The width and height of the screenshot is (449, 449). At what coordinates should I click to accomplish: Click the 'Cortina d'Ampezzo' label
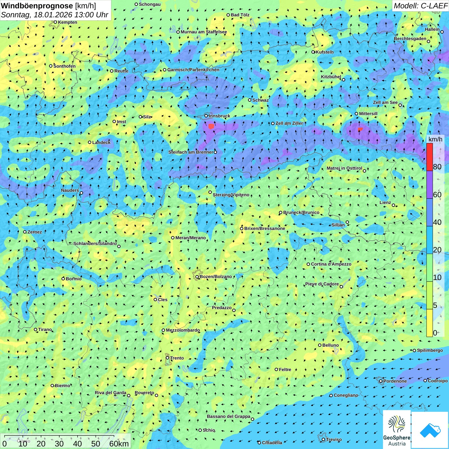pyautogui.click(x=331, y=264)
